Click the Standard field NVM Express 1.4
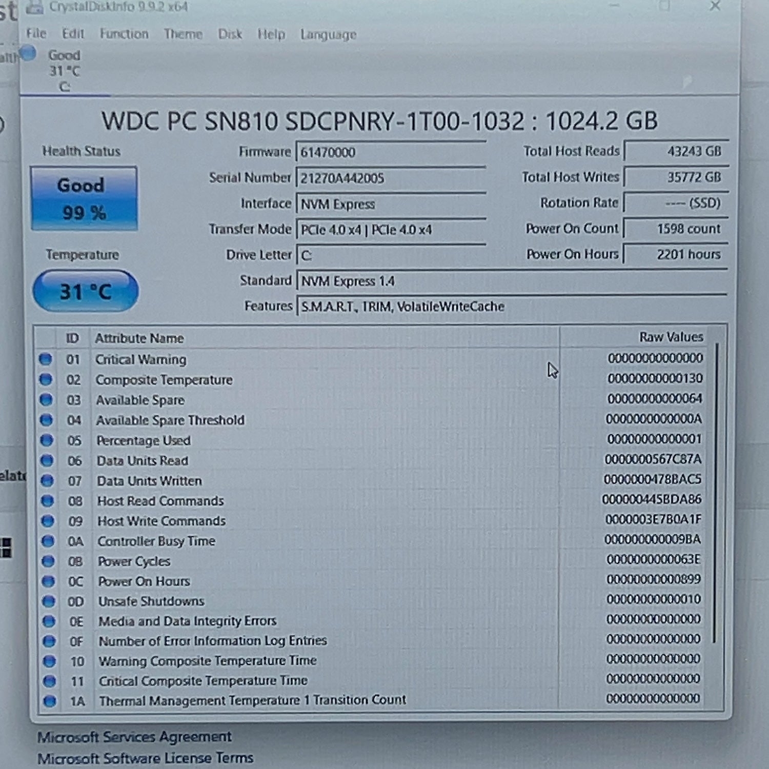 [512, 281]
